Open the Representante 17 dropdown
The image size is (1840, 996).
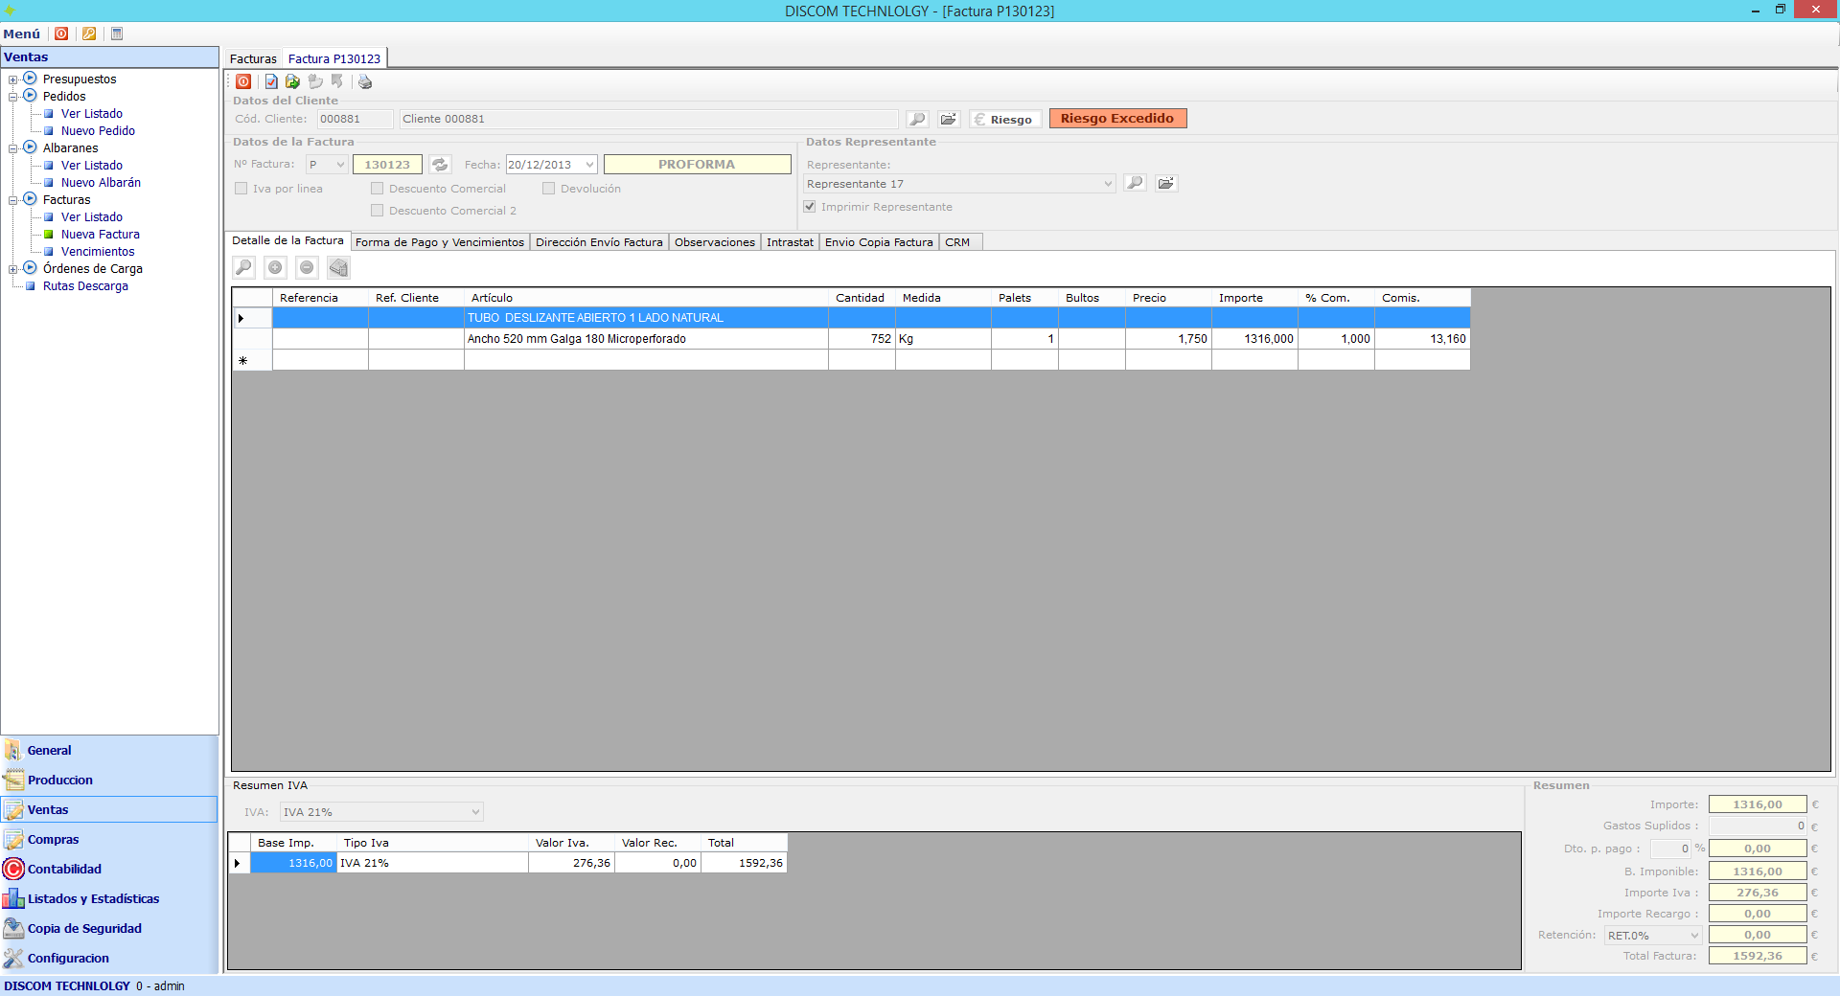tap(1108, 184)
